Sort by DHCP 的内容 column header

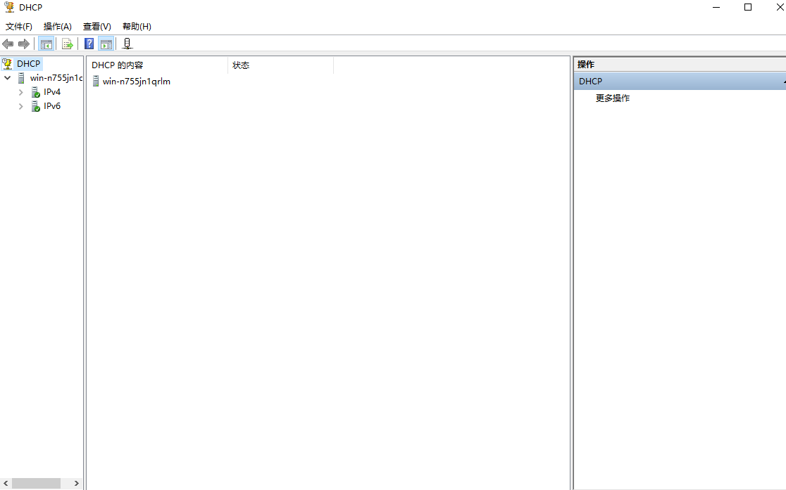(157, 65)
